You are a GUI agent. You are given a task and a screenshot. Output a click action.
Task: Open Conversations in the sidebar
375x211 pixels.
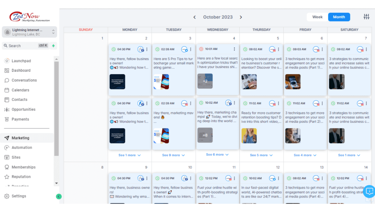(24, 80)
